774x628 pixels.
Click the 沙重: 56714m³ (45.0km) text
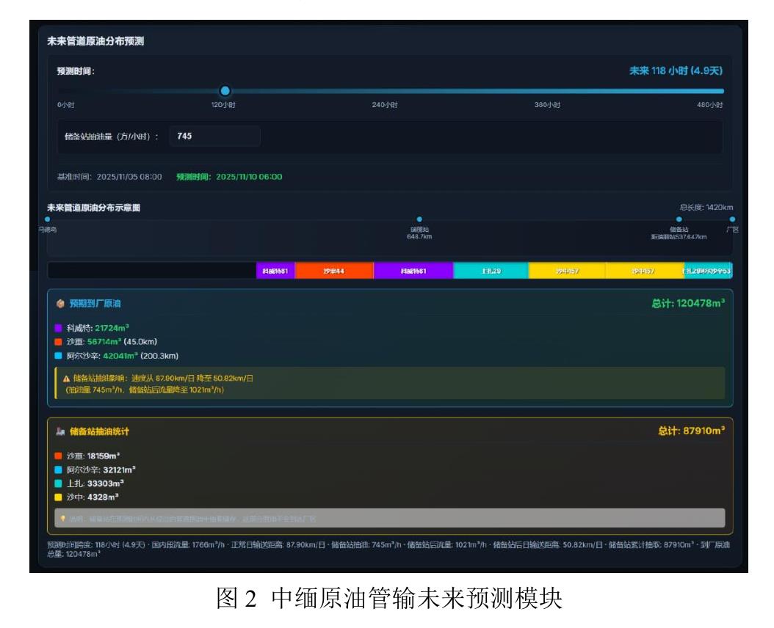(x=112, y=342)
